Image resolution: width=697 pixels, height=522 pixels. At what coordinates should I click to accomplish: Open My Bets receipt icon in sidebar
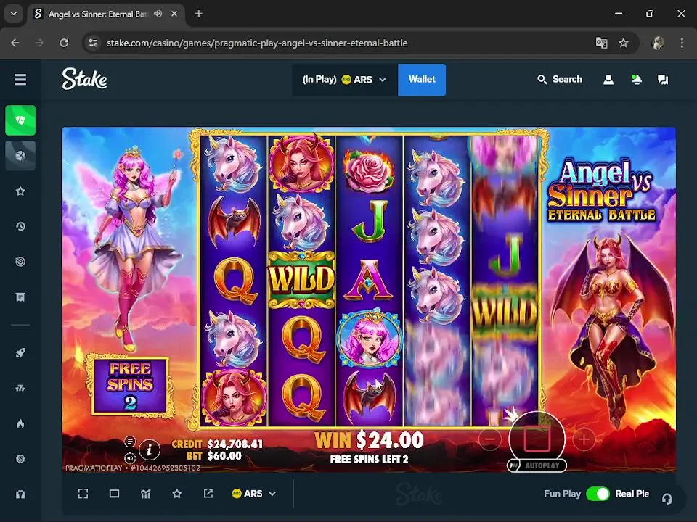click(20, 297)
